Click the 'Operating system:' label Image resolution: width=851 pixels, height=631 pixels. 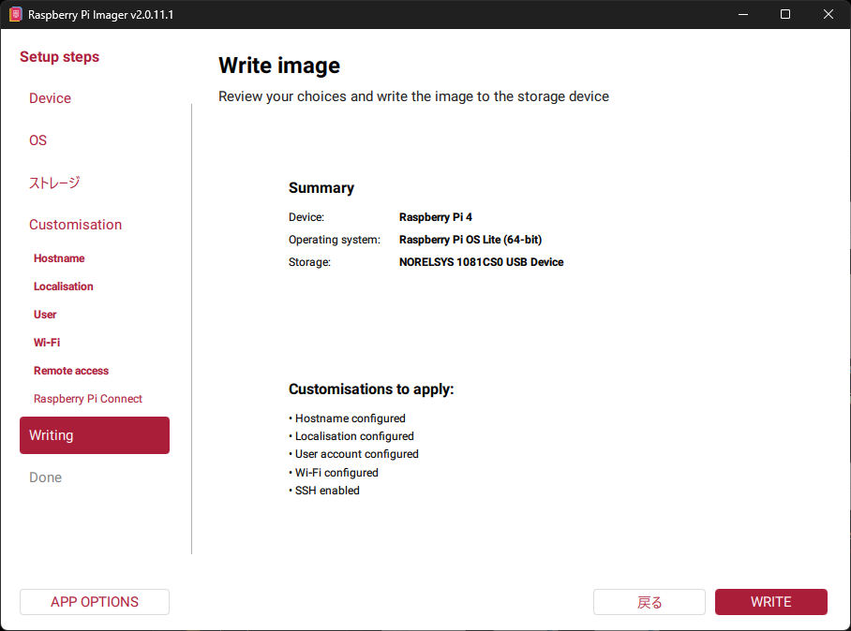[x=335, y=240]
